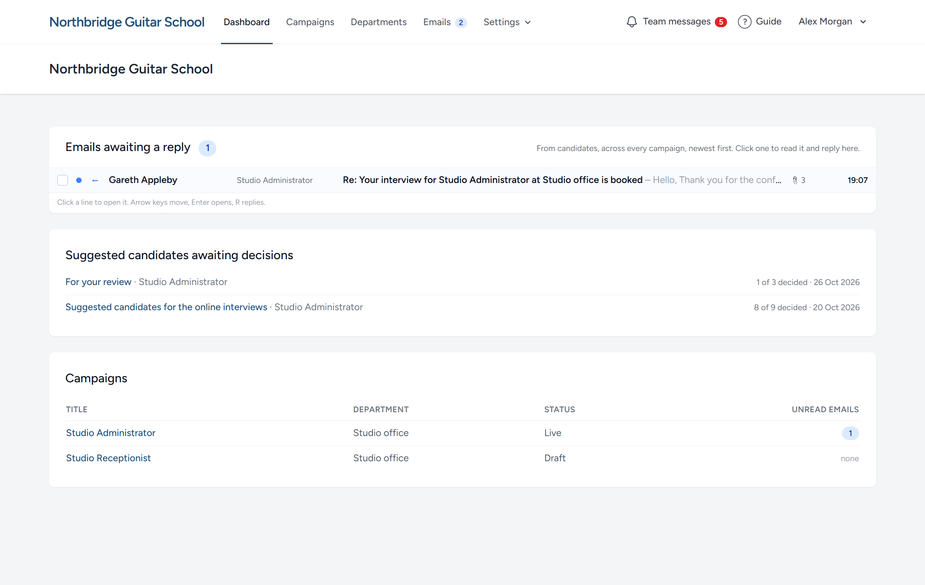Click the sender name Gareth Appleby
This screenshot has width=925, height=585.
coord(143,180)
